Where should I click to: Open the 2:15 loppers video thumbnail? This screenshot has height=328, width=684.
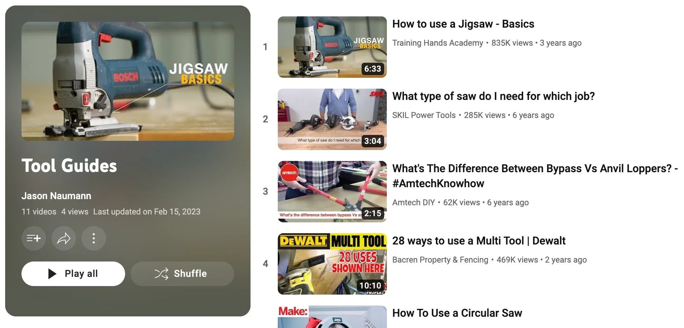pyautogui.click(x=332, y=192)
